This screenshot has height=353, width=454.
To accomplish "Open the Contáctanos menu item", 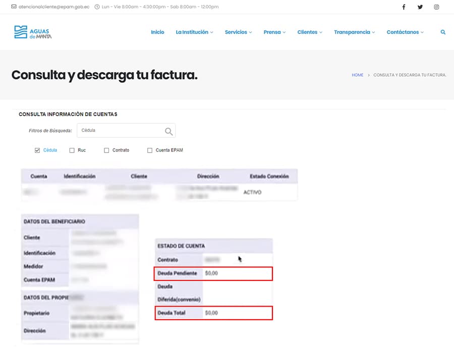I will [x=405, y=32].
